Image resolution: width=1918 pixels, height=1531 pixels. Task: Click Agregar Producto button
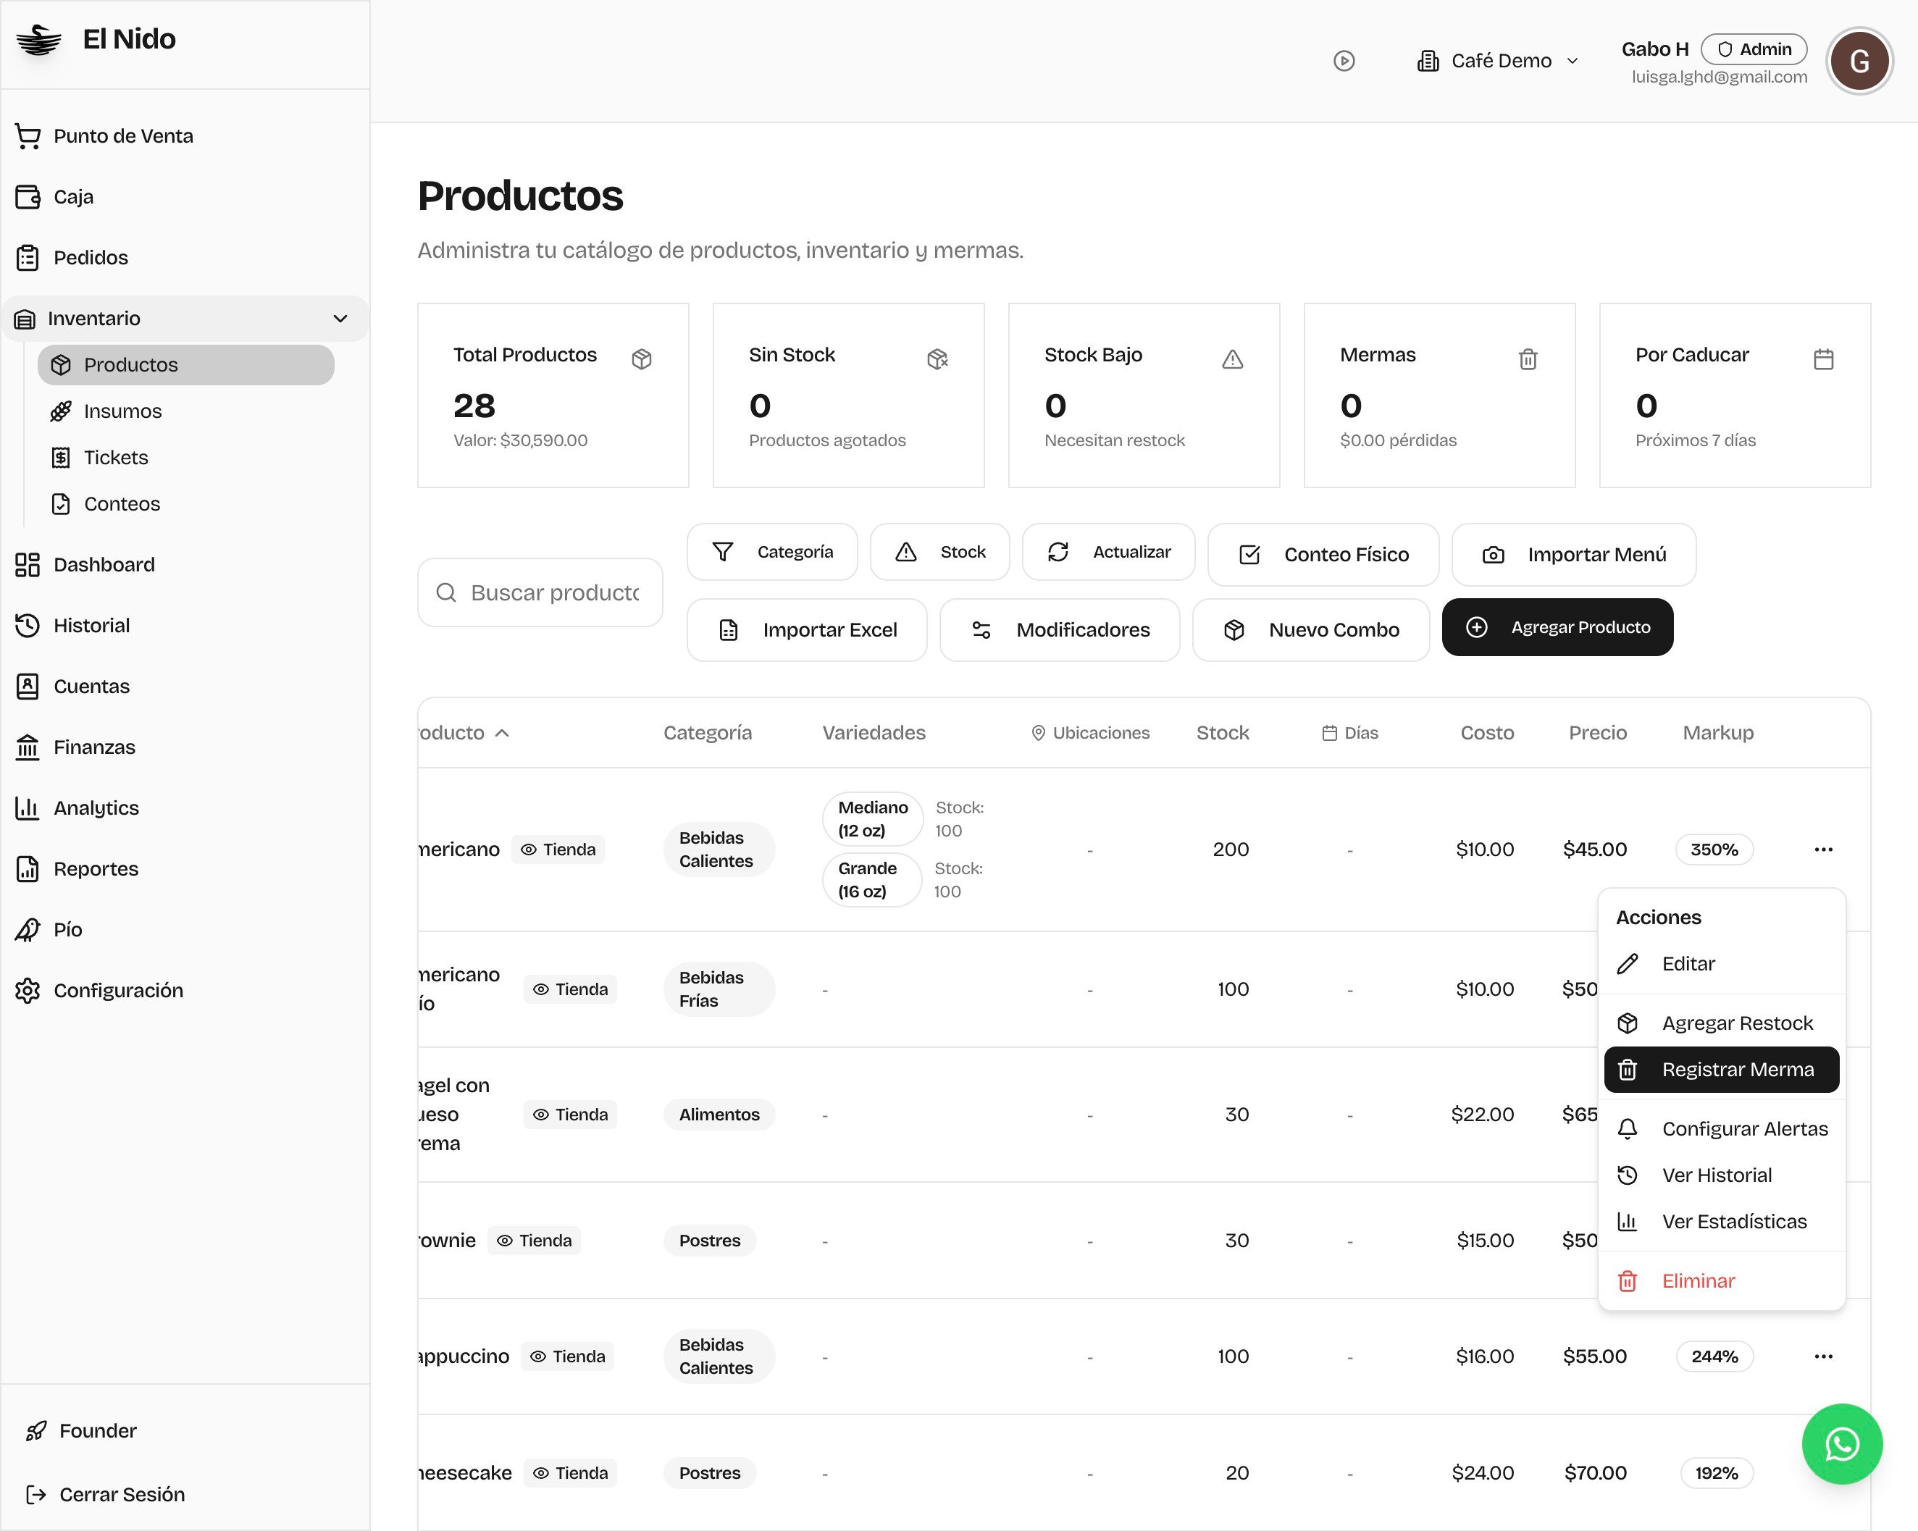(1557, 627)
